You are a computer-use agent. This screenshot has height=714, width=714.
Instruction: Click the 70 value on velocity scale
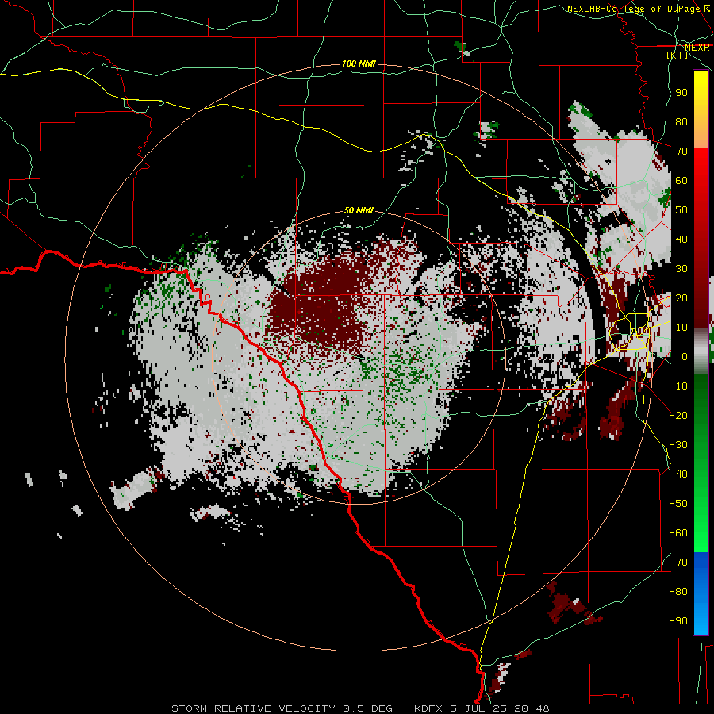pos(681,152)
